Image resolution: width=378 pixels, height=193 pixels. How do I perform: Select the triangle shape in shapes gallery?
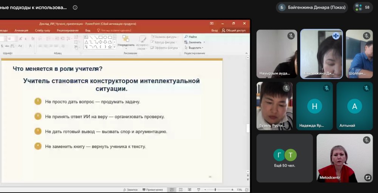coord(86,42)
